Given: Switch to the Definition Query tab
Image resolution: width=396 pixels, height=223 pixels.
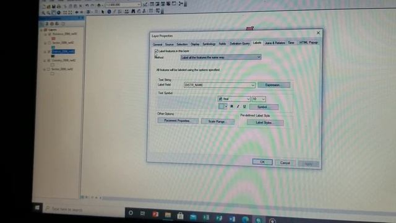Looking at the screenshot, I should [x=239, y=43].
